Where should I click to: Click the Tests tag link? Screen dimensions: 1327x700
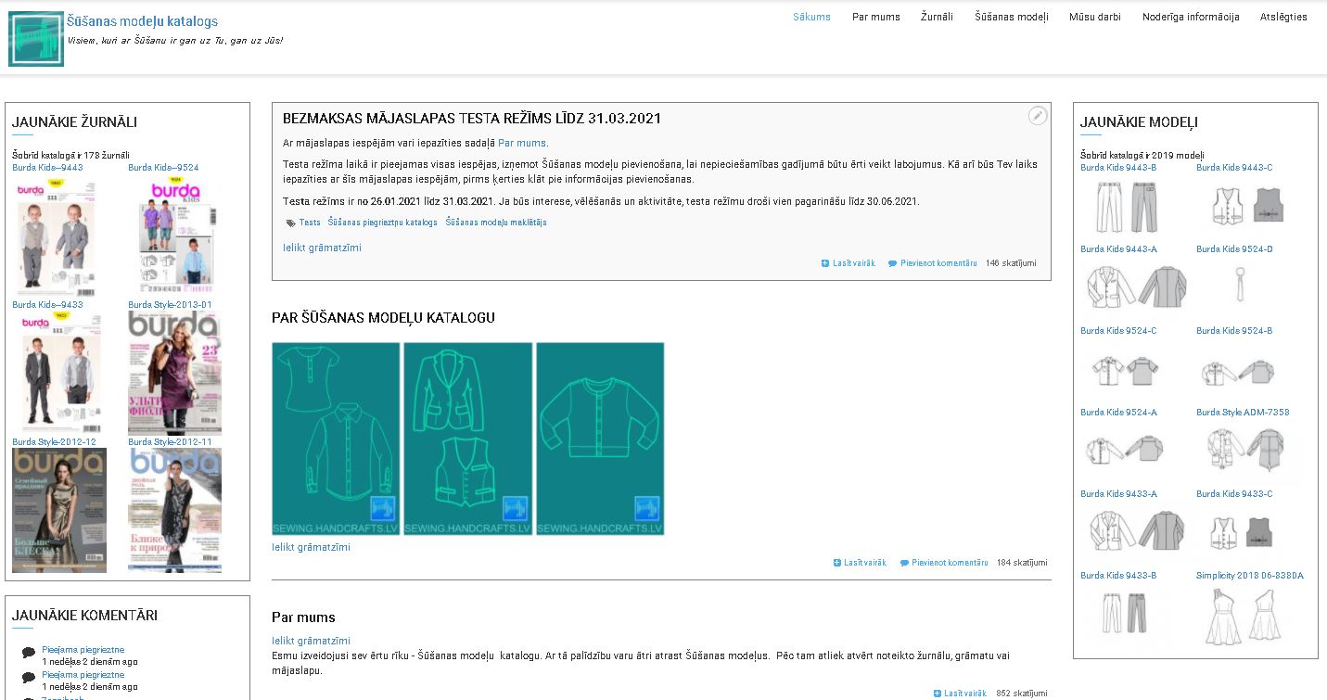pyautogui.click(x=310, y=223)
